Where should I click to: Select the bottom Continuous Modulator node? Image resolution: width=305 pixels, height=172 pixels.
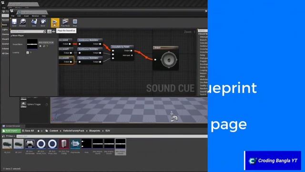90,60
